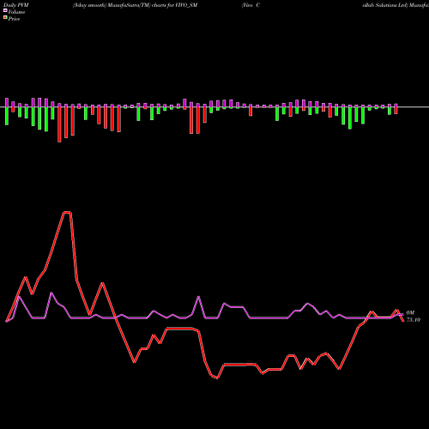Click the 75.10 price value label
This screenshot has width=429, height=429.
414,320
